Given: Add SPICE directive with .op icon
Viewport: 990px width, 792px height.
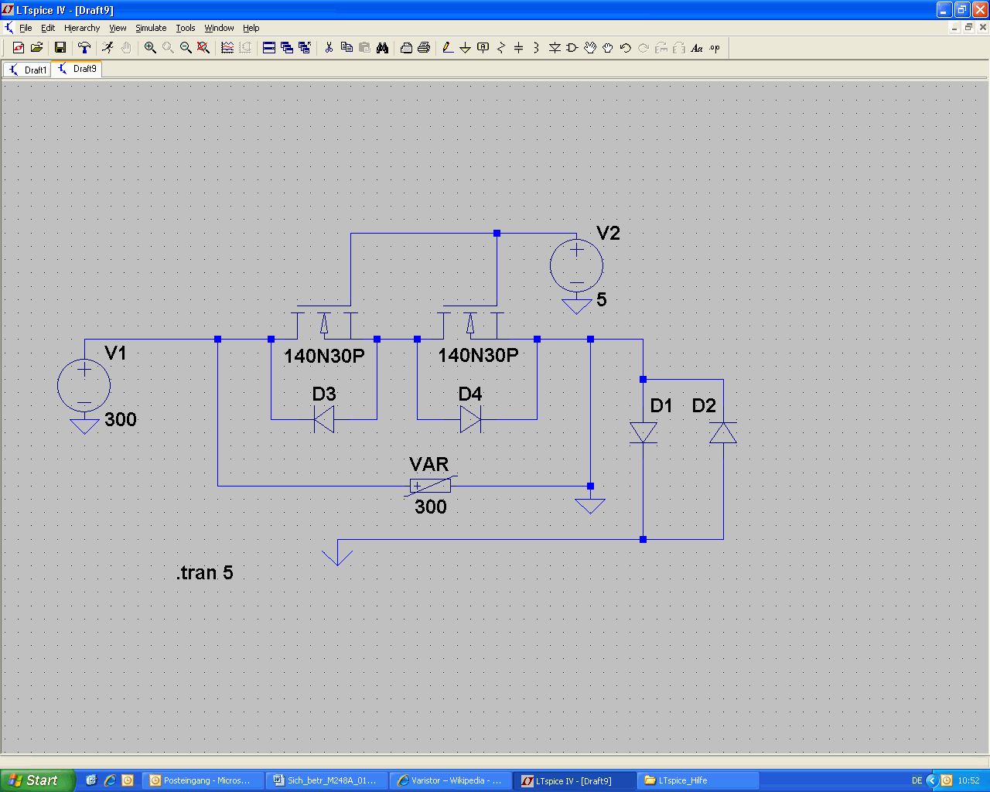Looking at the screenshot, I should 715,48.
